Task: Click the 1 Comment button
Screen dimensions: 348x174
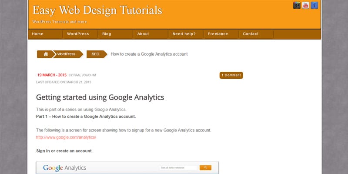Action: [231, 75]
